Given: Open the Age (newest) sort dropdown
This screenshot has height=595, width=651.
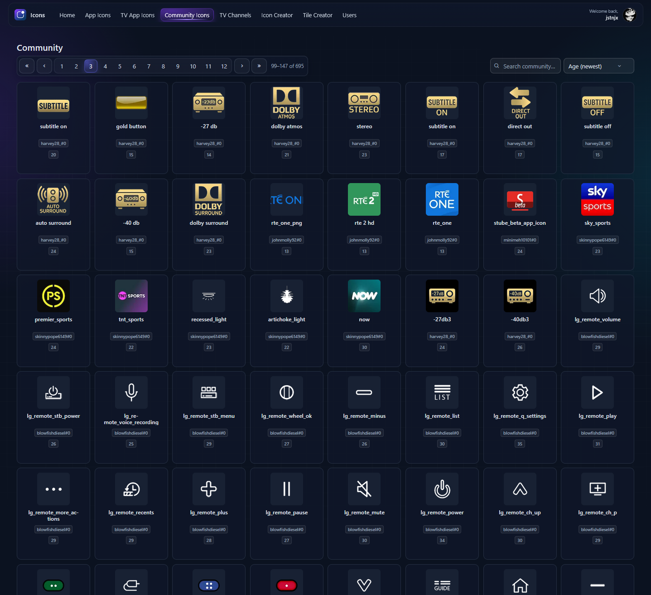Looking at the screenshot, I should coord(598,66).
